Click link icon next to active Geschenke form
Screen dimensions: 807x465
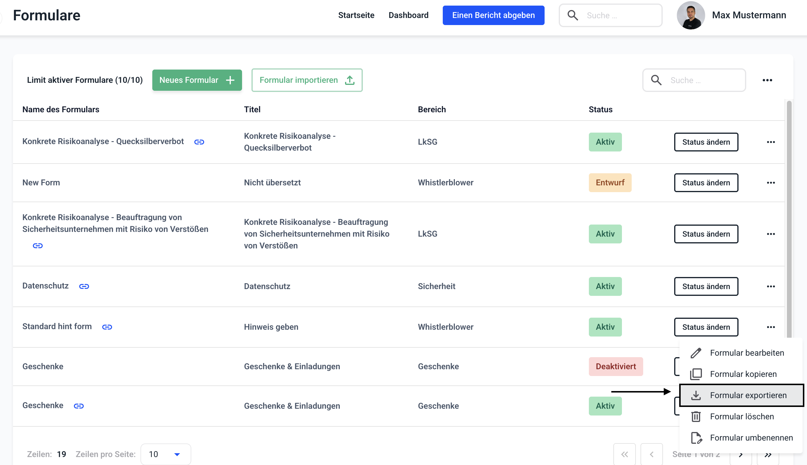(79, 405)
